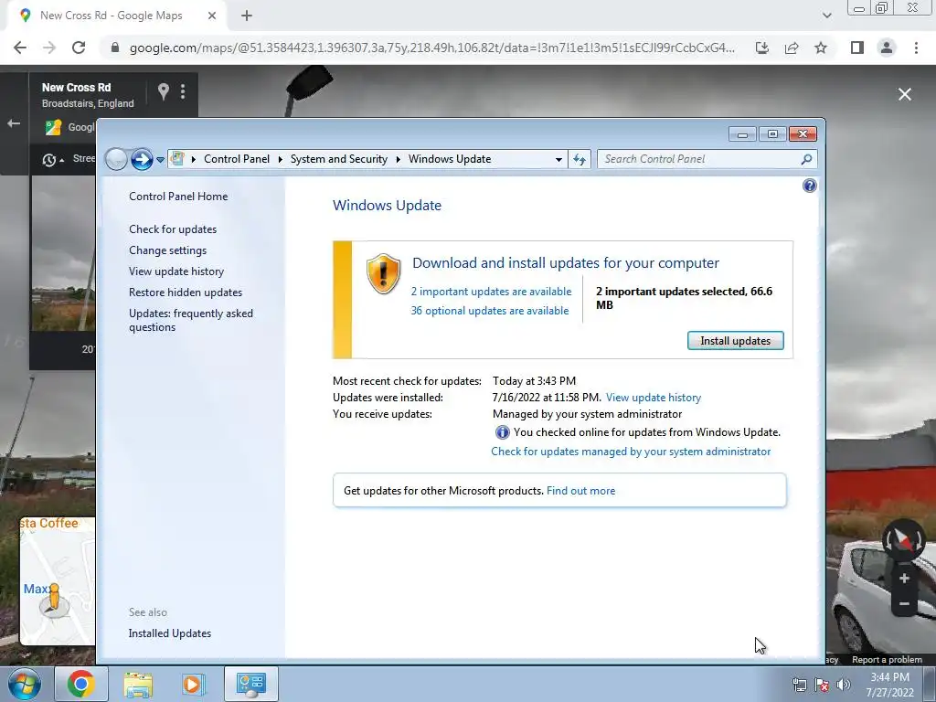Open Restore hidden updates
Viewport: 936px width, 702px height.
(x=186, y=292)
